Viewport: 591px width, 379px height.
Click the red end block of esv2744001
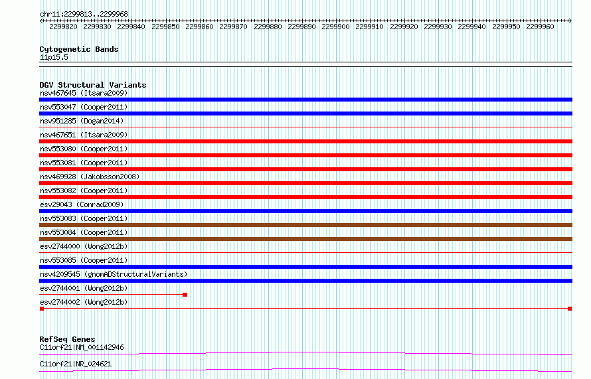(185, 295)
